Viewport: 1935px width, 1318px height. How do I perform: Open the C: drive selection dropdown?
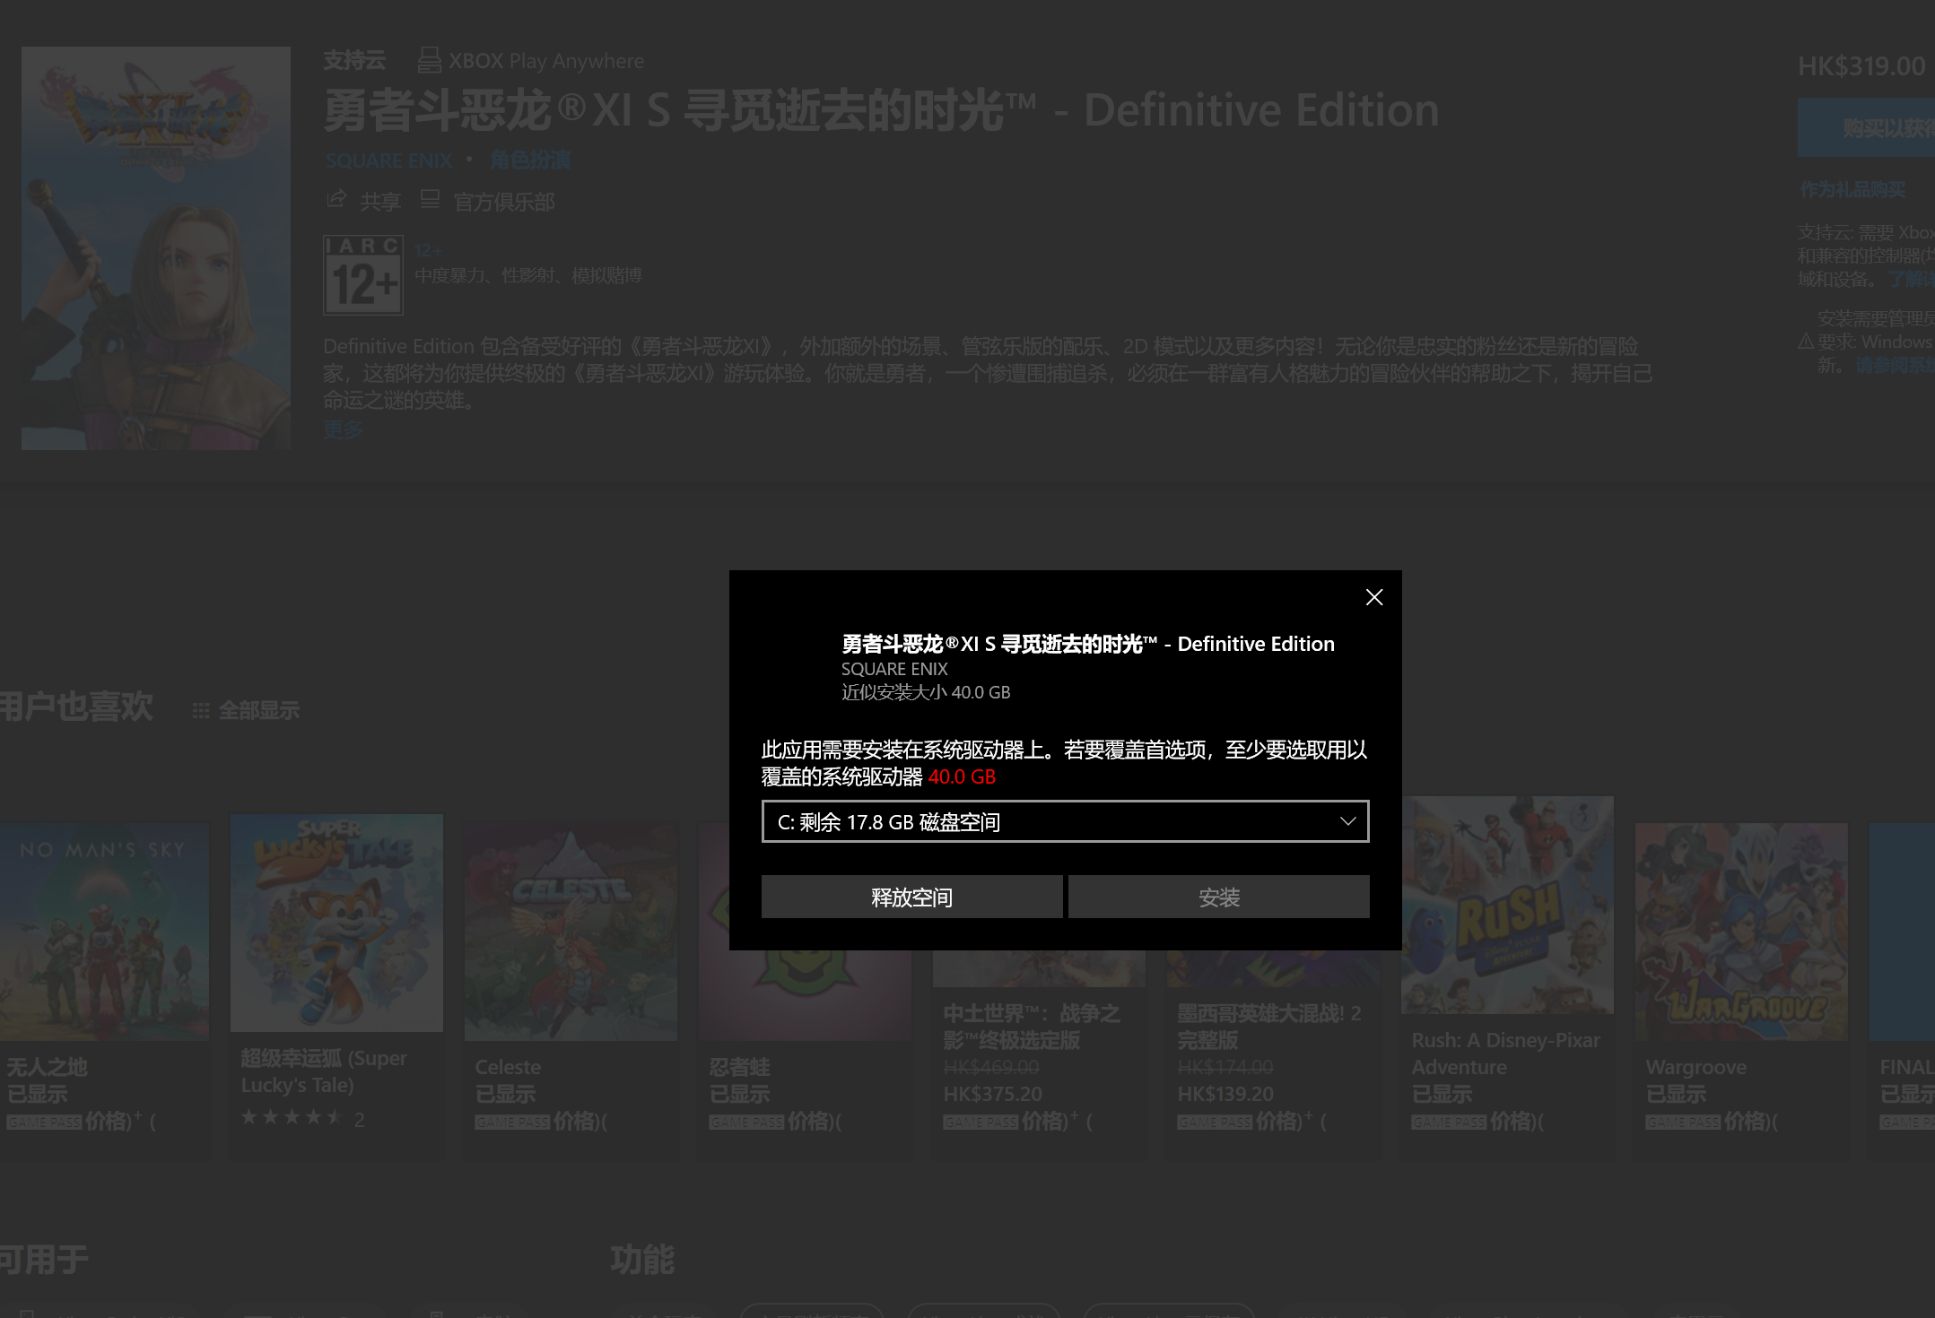1065,821
